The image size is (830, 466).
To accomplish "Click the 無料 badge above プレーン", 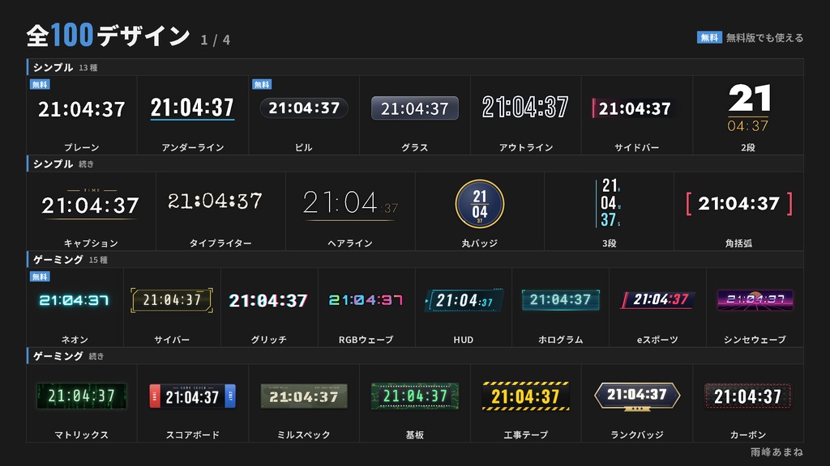I will click(40, 84).
